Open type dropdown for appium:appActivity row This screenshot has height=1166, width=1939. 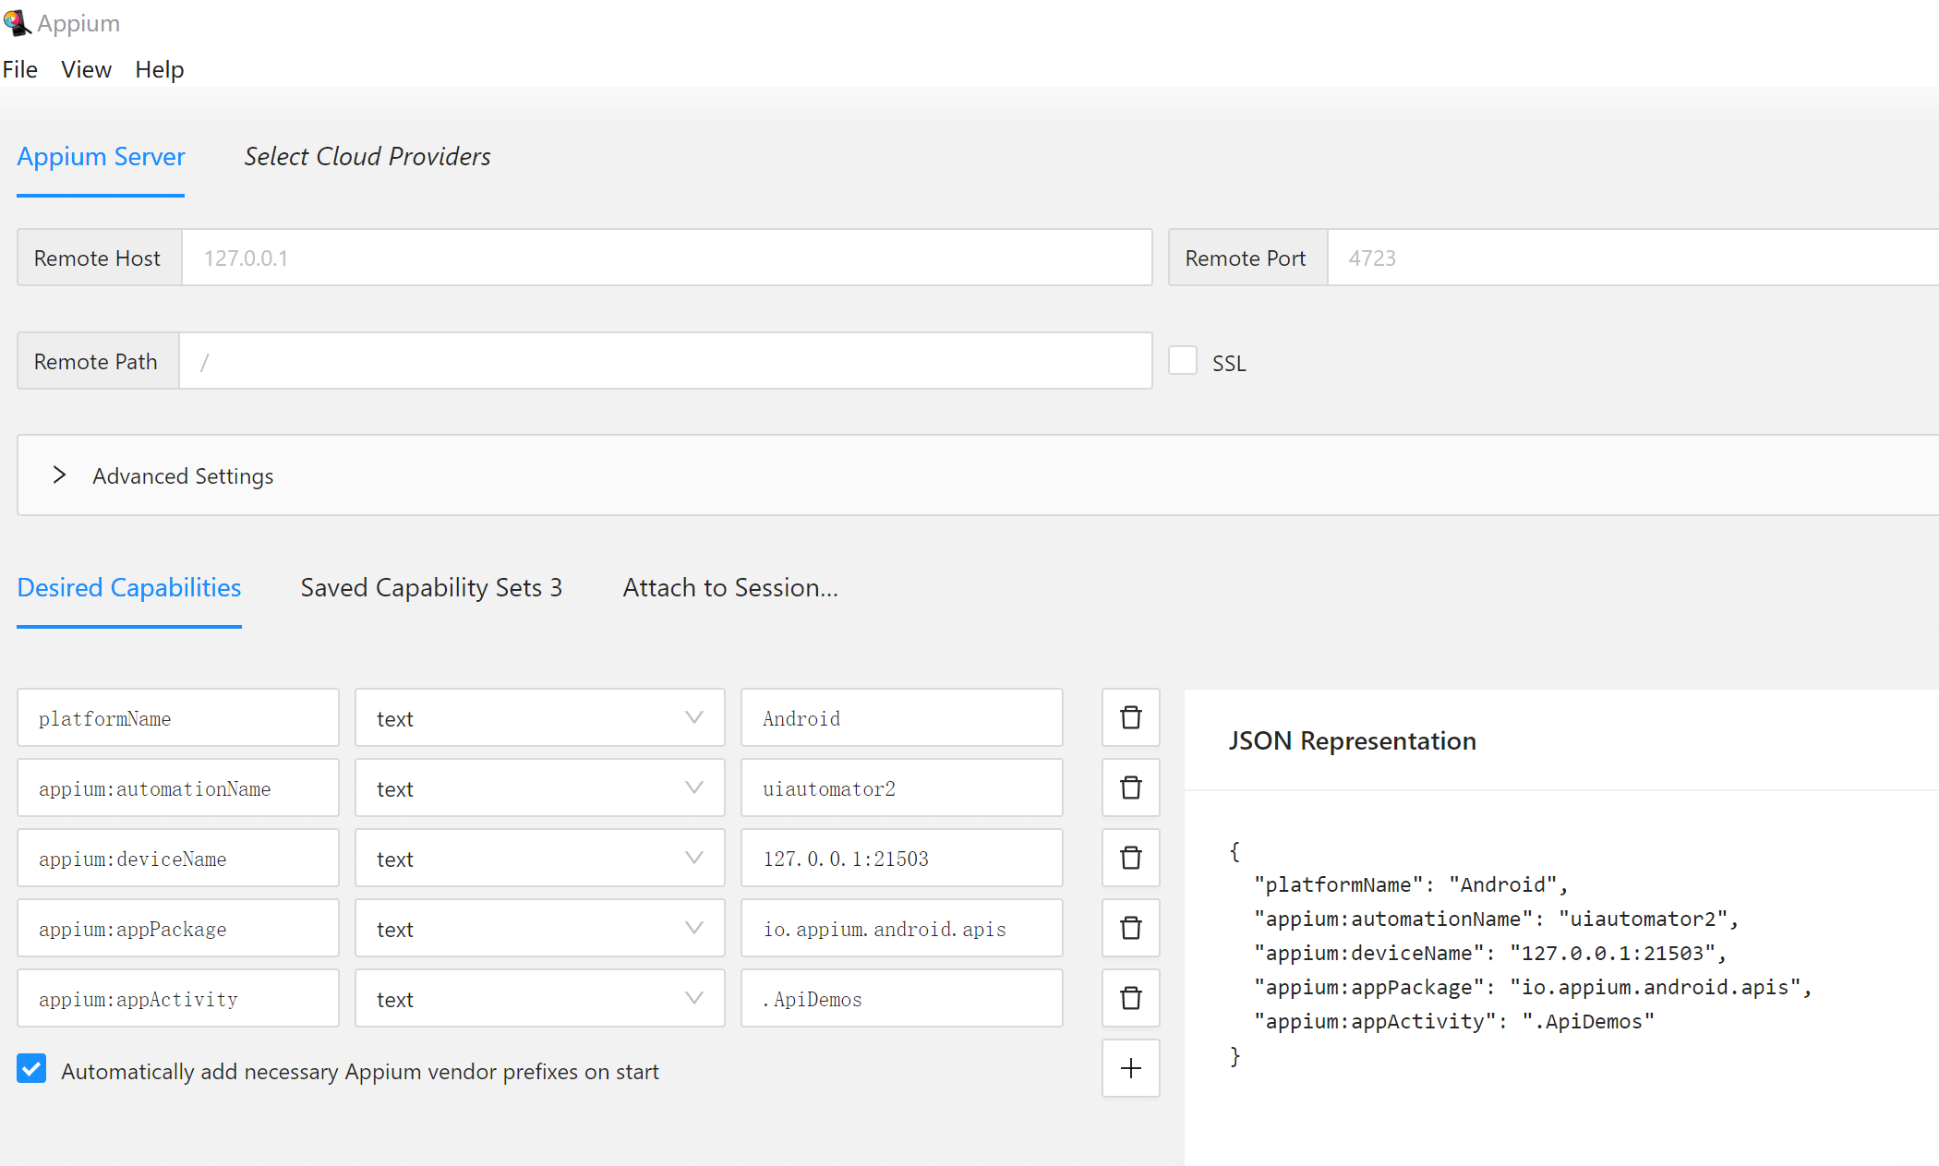point(539,998)
